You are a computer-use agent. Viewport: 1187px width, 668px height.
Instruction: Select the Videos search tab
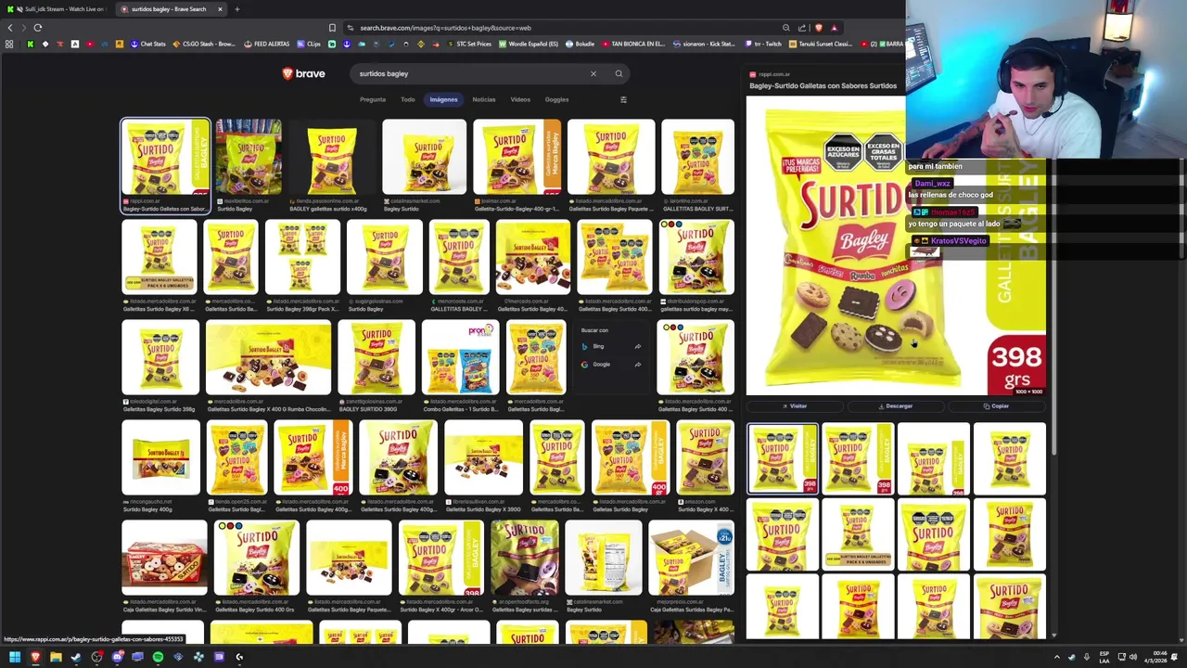point(519,99)
